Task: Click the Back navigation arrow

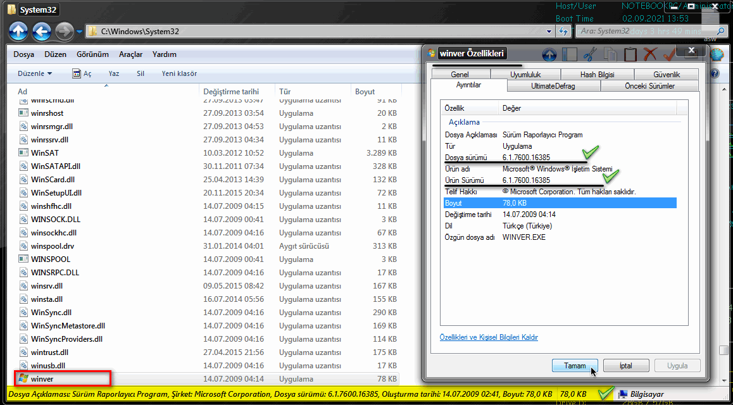Action: point(42,32)
